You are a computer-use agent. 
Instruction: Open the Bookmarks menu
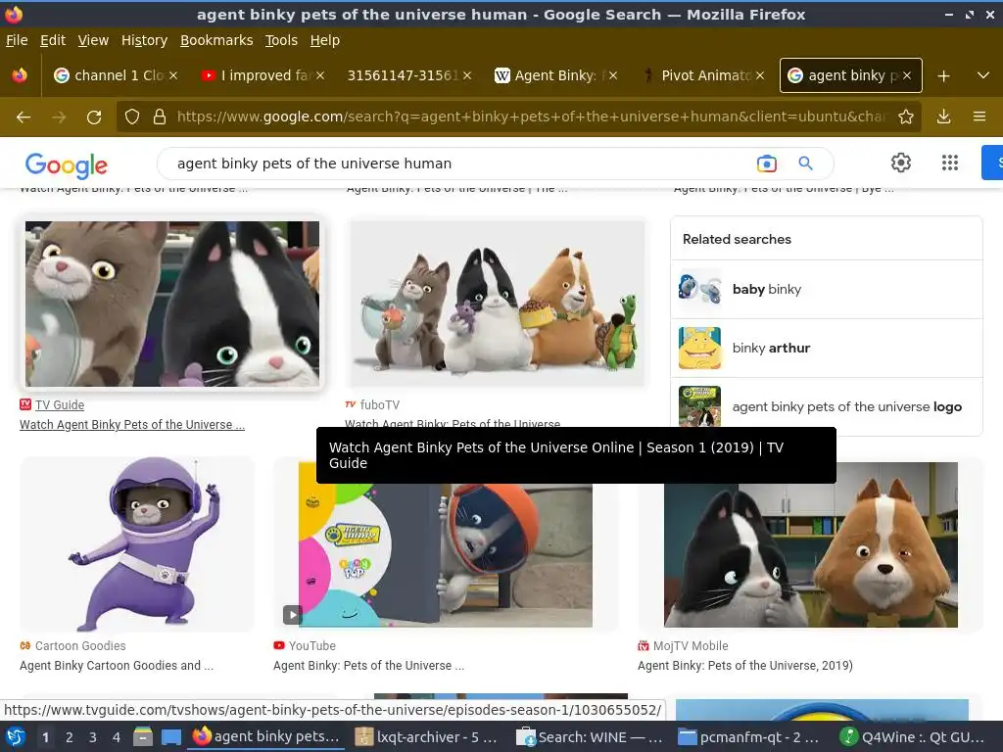tap(216, 40)
